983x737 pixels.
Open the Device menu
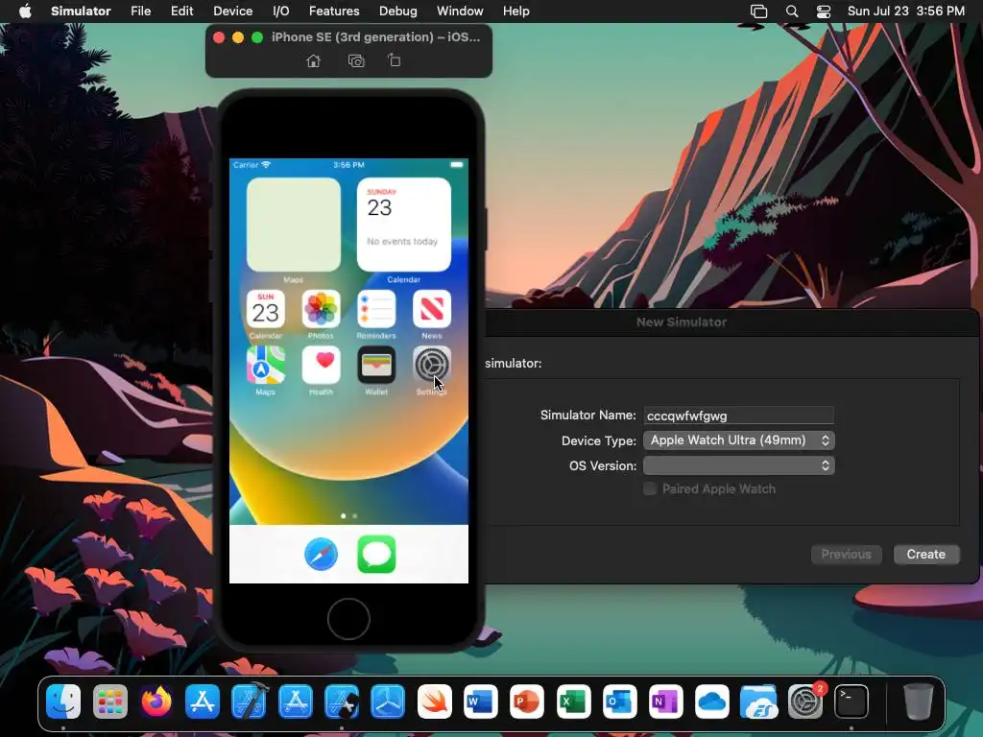[232, 12]
